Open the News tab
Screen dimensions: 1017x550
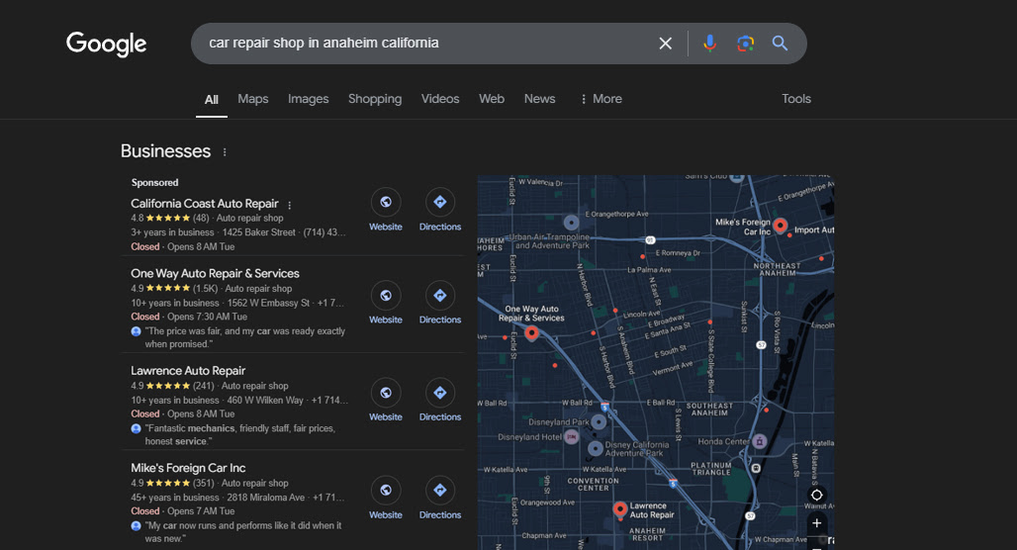click(x=539, y=99)
